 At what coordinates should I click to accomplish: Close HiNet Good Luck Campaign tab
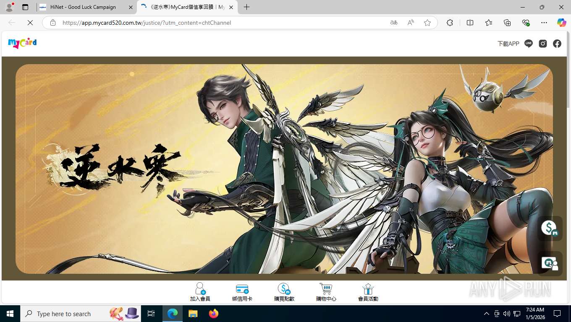pos(131,7)
